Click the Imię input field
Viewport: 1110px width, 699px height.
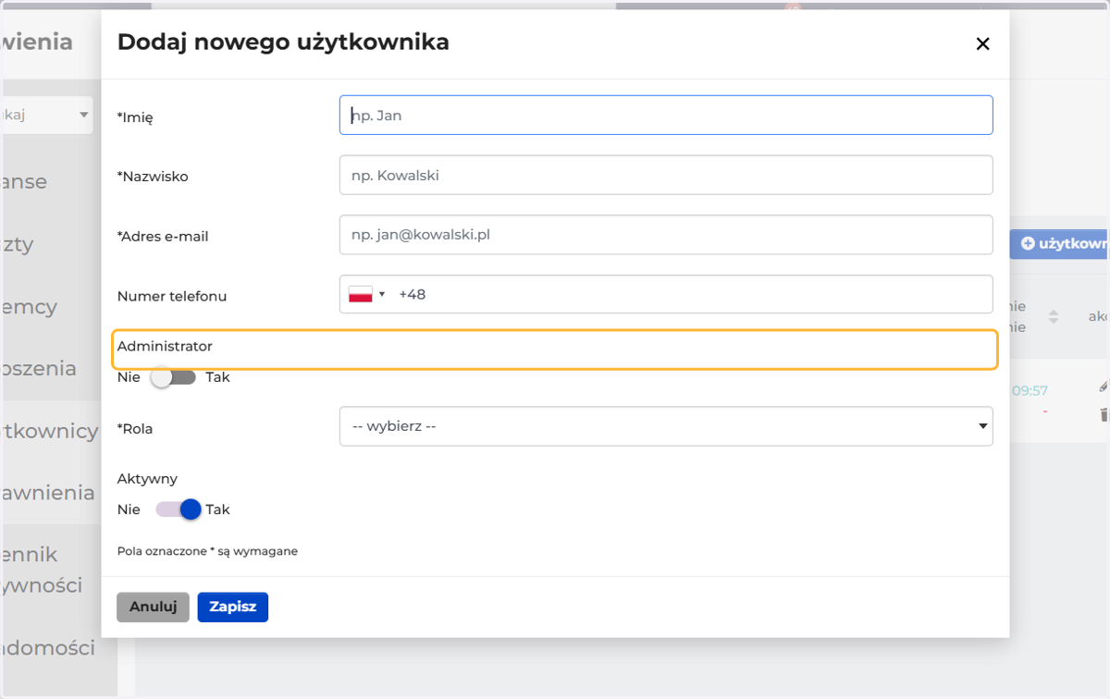coord(666,116)
